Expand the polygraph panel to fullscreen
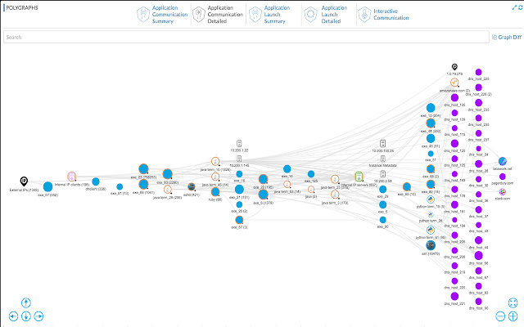524x327 pixels. click(514, 7)
